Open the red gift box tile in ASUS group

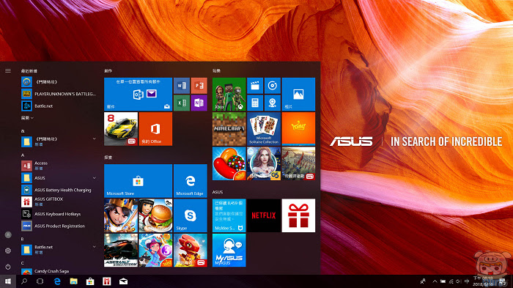click(x=298, y=215)
